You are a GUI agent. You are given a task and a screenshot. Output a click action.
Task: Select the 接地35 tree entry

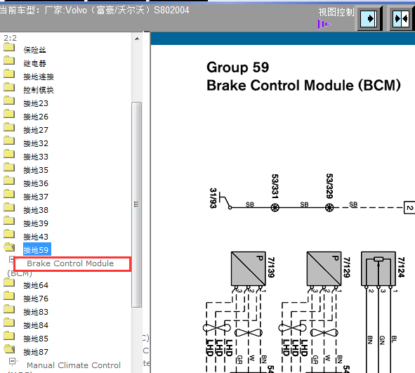tap(36, 170)
